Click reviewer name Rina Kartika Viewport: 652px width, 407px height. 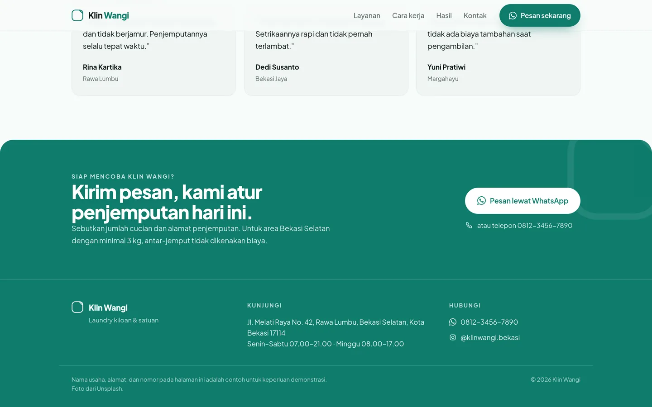[102, 67]
